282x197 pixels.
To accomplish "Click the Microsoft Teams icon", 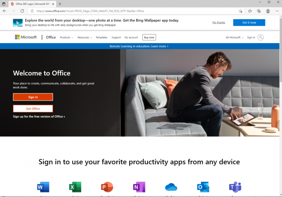I will click(235, 187).
